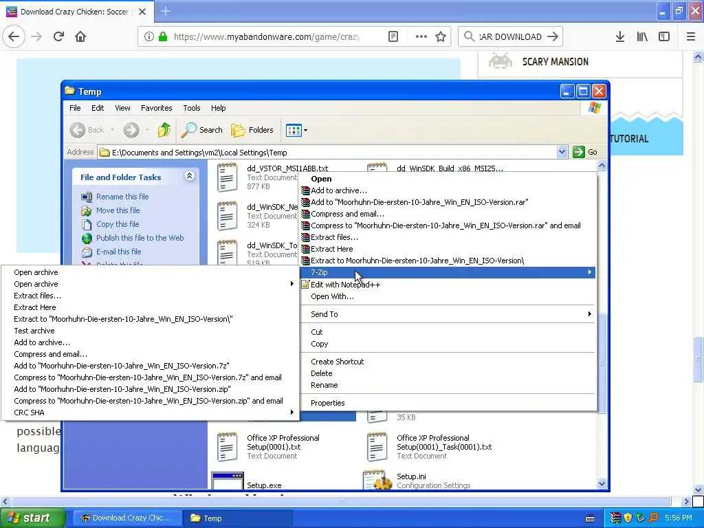Select dd_VSTOR_MSI1ABB.txt file icon

[227, 177]
